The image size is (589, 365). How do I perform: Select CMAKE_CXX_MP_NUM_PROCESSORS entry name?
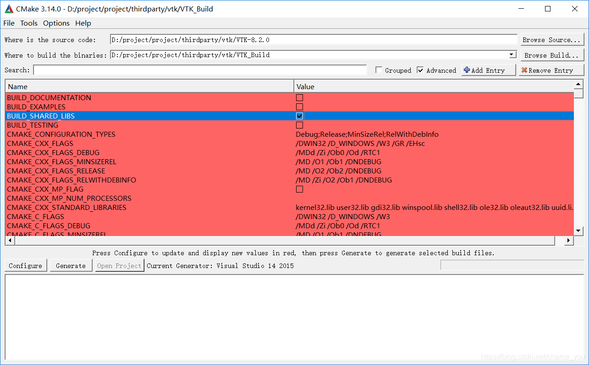tap(69, 198)
